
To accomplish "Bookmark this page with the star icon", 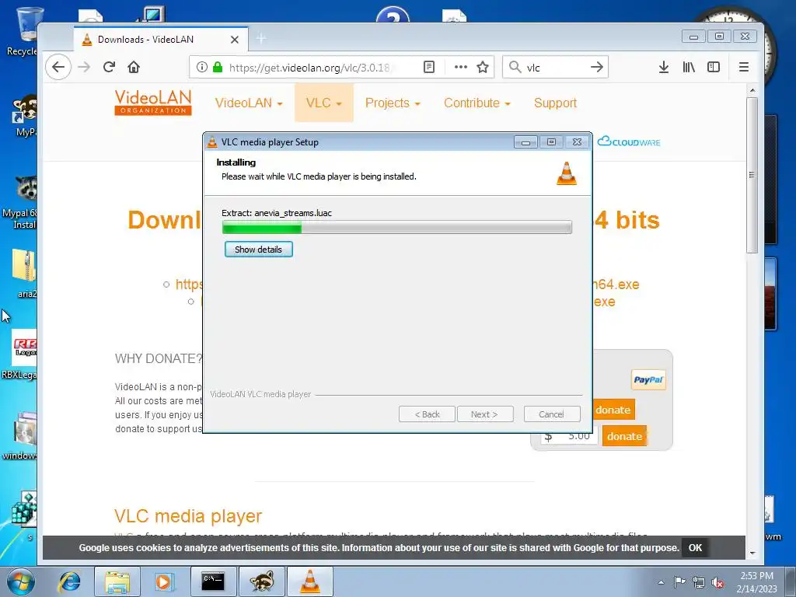I will pyautogui.click(x=483, y=67).
